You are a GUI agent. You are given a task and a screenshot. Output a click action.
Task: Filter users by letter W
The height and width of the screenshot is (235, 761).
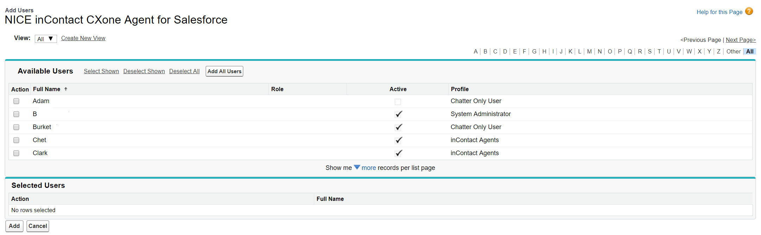tap(689, 51)
